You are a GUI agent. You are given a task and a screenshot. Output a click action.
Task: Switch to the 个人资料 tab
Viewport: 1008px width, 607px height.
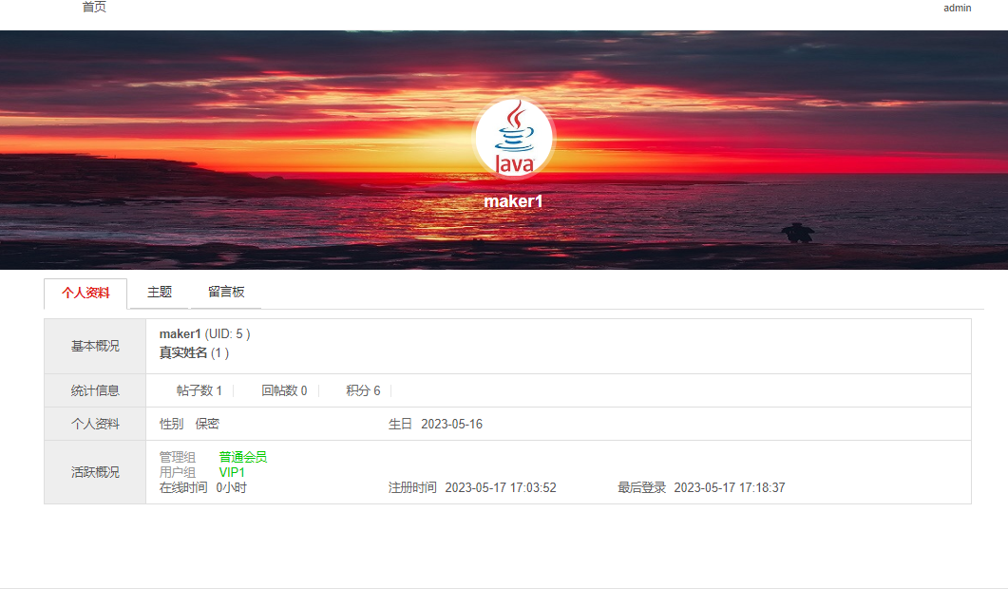coord(86,294)
